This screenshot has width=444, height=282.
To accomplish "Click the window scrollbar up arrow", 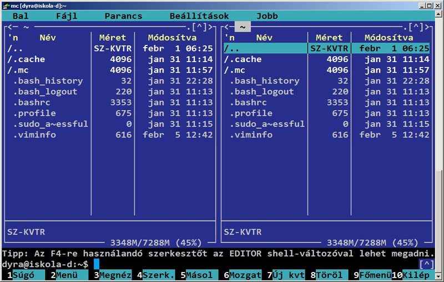I will pyautogui.click(x=439, y=14).
